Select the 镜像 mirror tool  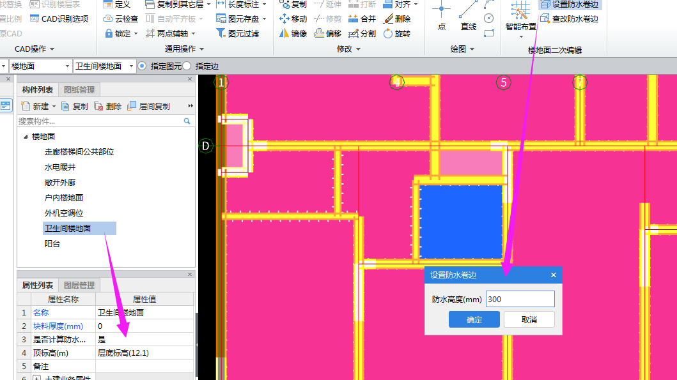(x=293, y=34)
